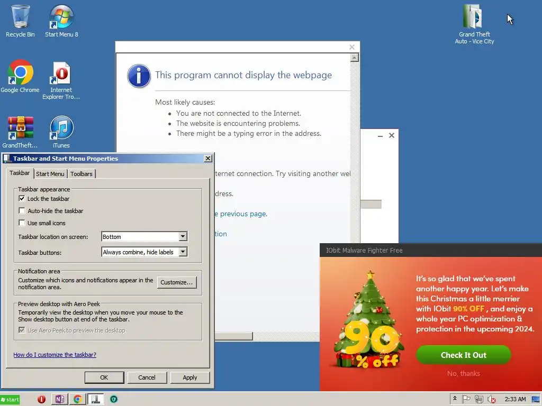Image resolution: width=542 pixels, height=406 pixels.
Task: Select the Start Menu 8 desktop shortcut
Action: pos(61,21)
